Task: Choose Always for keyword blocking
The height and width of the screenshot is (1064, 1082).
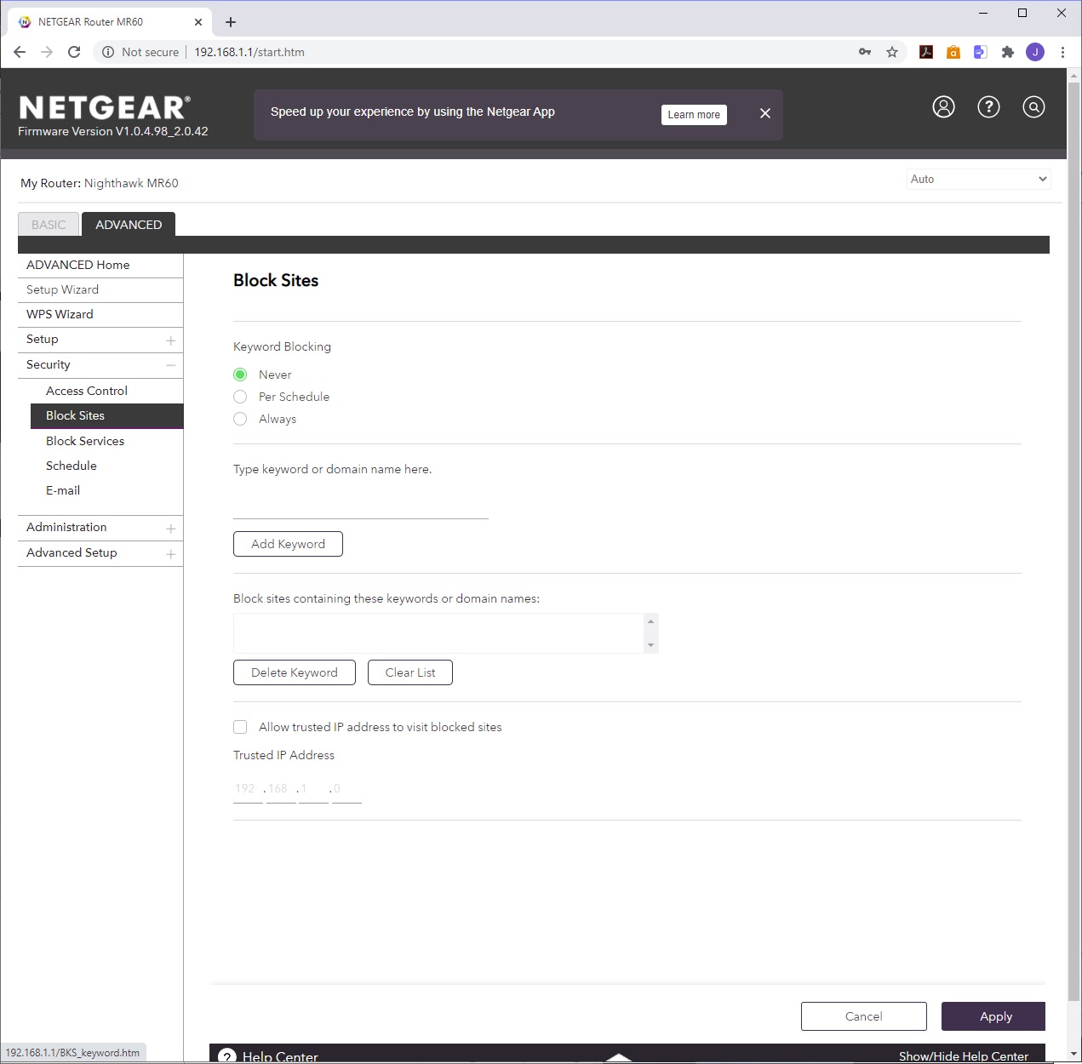Action: point(240,419)
